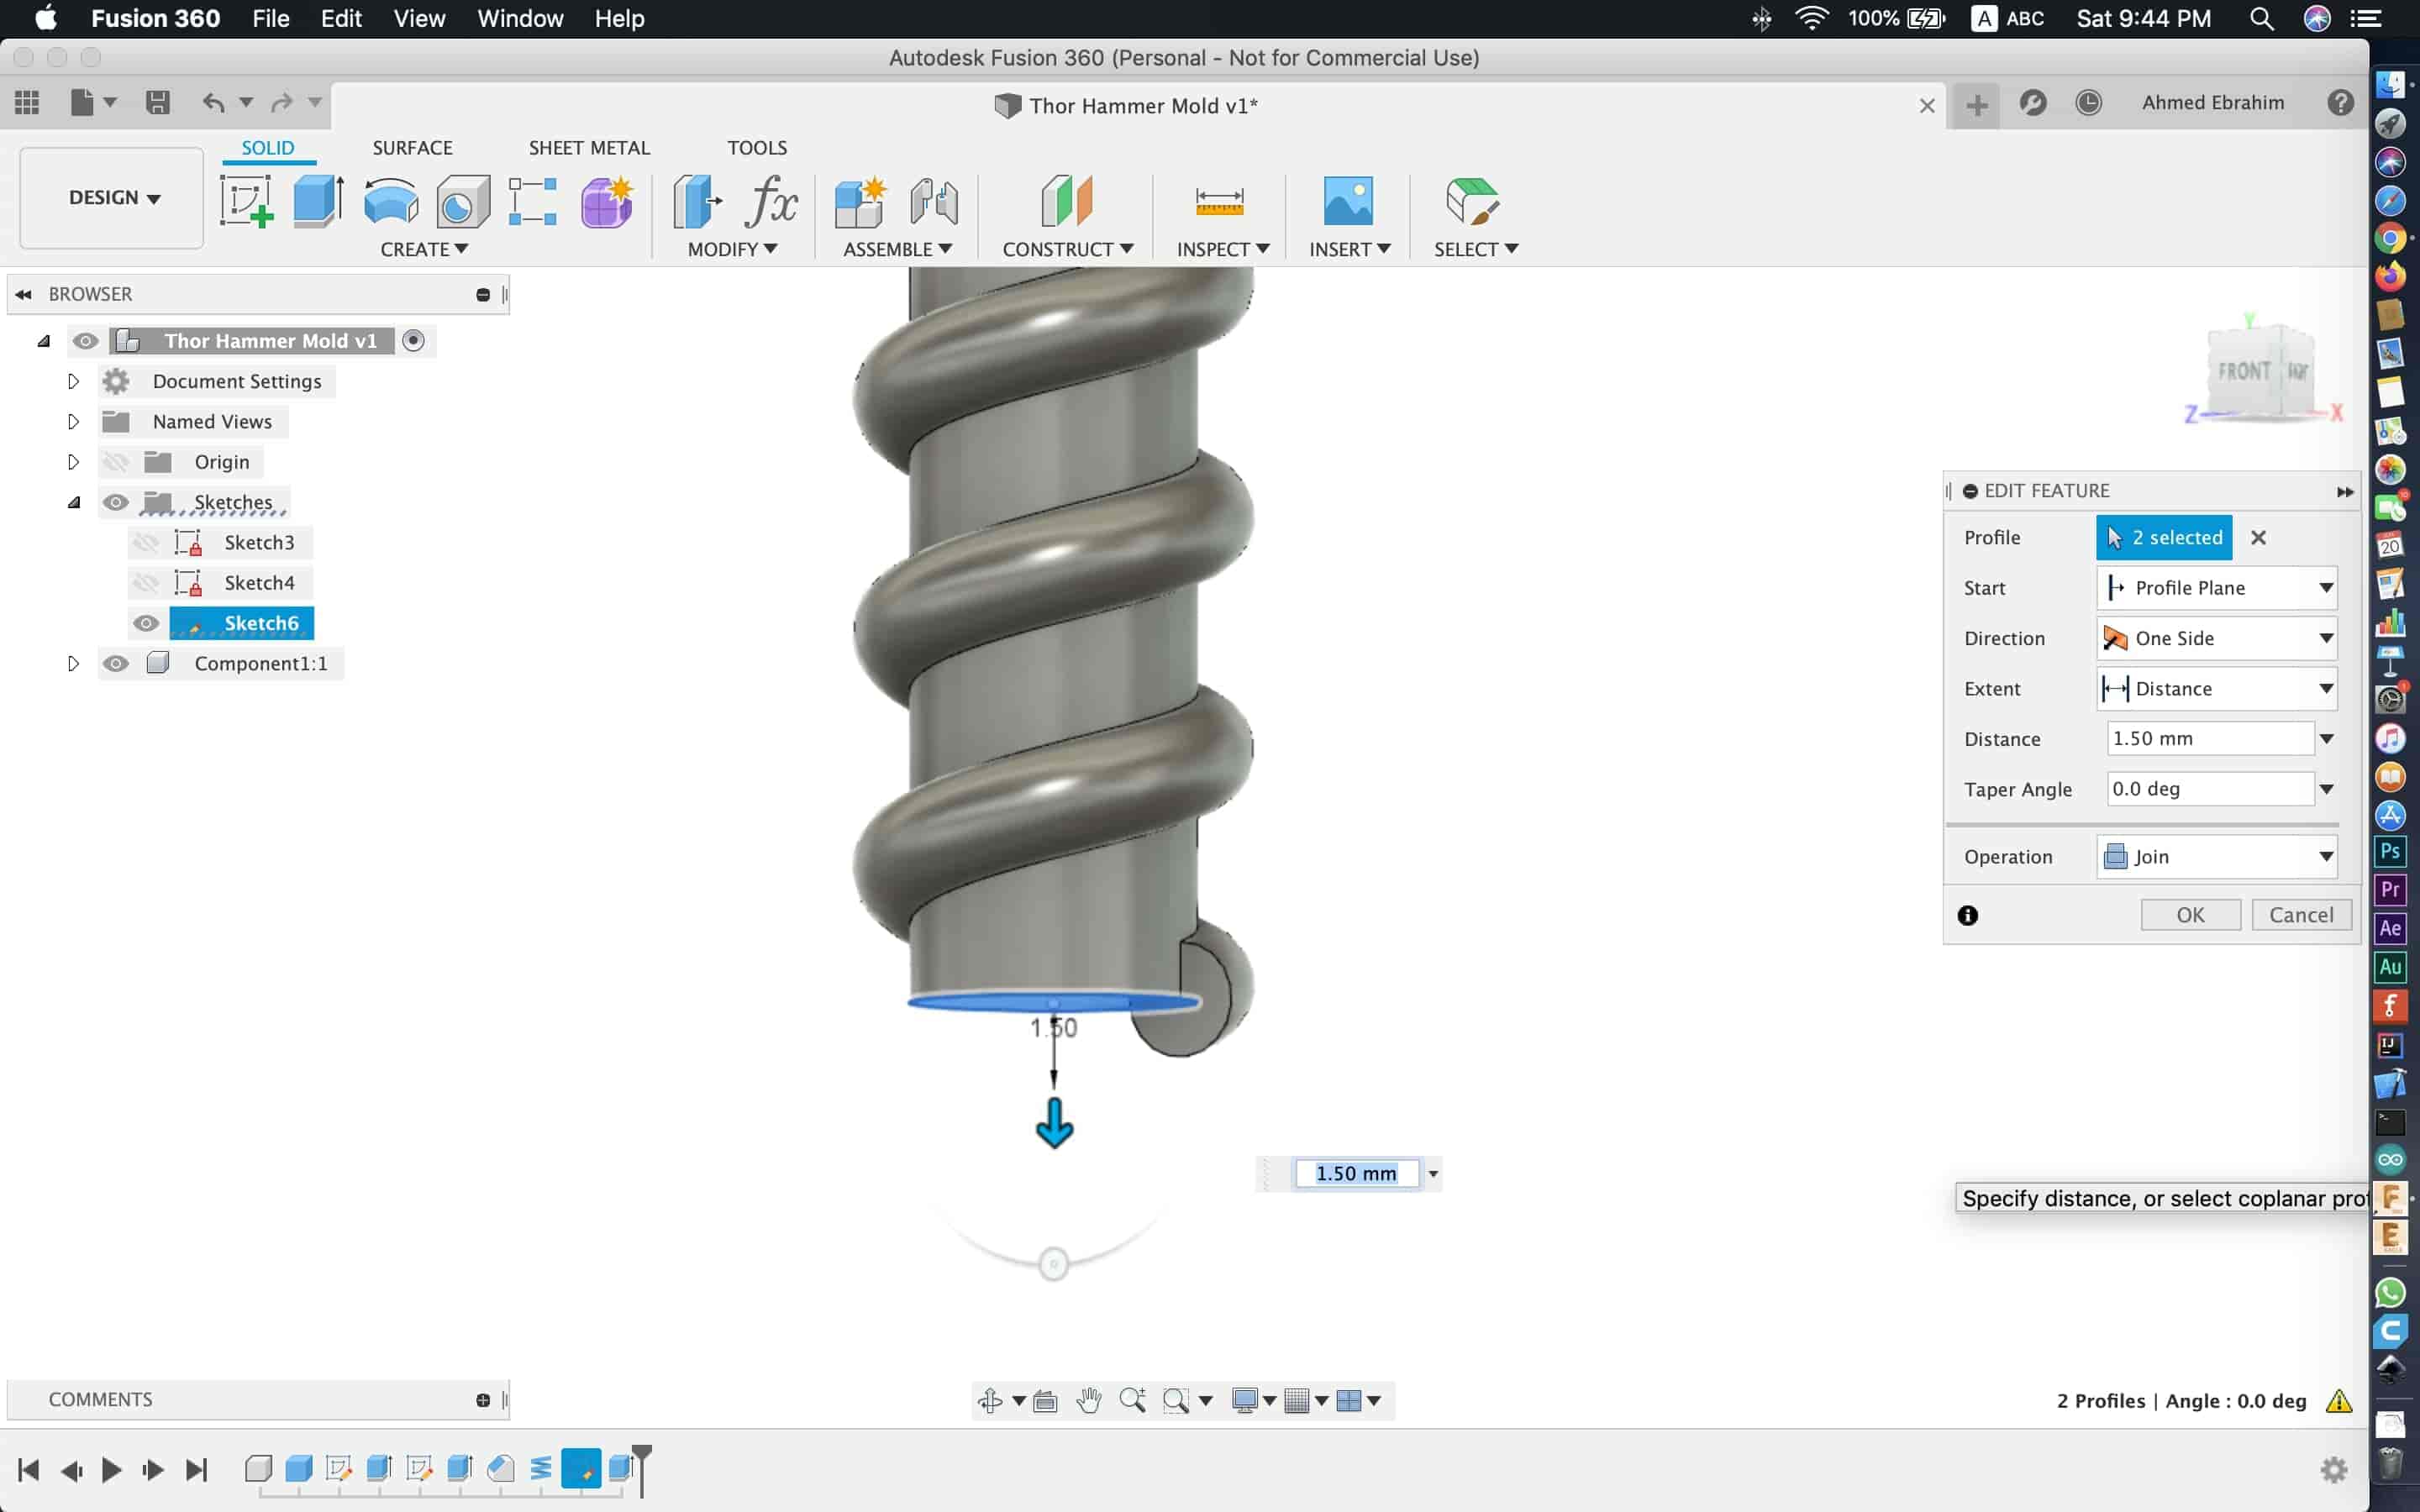Select the Create Sketch tool
The height and width of the screenshot is (1512, 2420).
(x=246, y=201)
